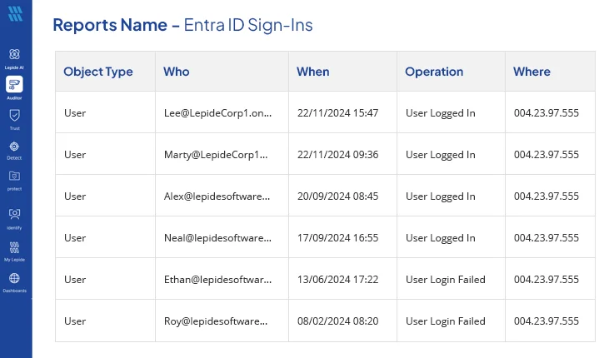The image size is (609, 358).
Task: Click the Entra ID Sign-Ins report title
Action: pos(248,25)
